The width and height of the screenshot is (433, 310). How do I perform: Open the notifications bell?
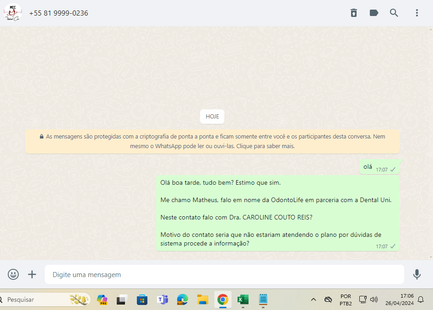(x=421, y=299)
